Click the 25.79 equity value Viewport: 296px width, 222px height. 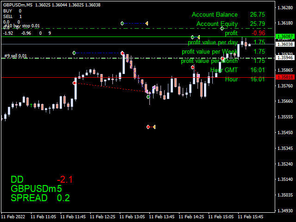tap(258, 24)
